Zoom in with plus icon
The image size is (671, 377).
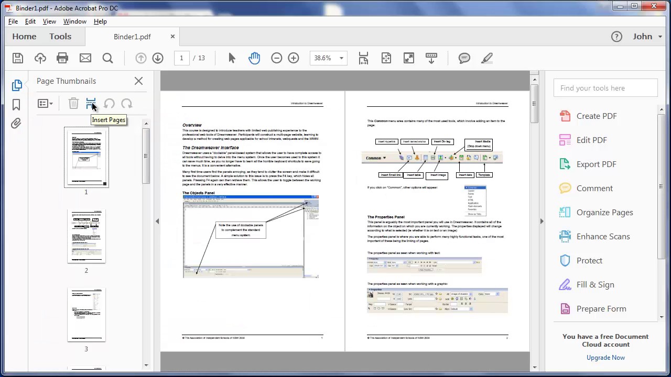tap(294, 58)
